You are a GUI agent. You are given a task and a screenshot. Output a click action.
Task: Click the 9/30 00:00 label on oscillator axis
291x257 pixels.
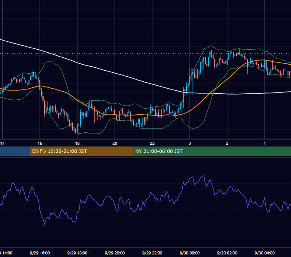(x=190, y=253)
